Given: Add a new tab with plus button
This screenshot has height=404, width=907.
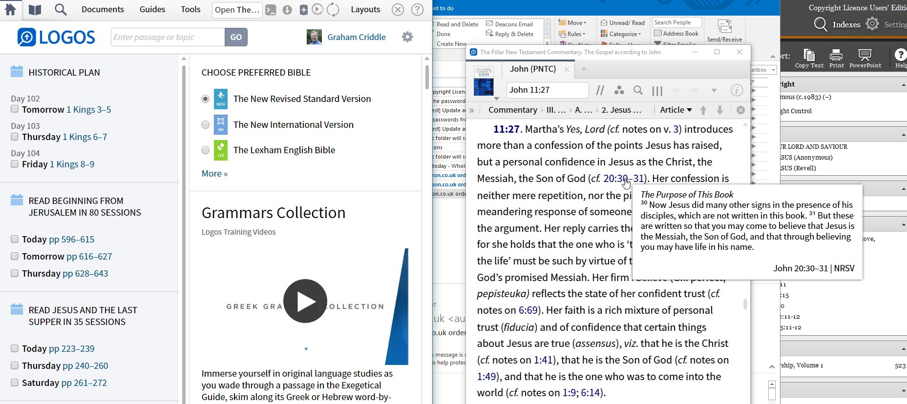Looking at the screenshot, I should [584, 69].
